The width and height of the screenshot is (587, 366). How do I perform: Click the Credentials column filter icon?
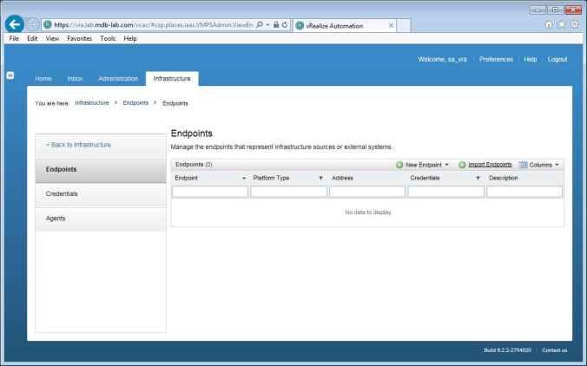point(478,178)
